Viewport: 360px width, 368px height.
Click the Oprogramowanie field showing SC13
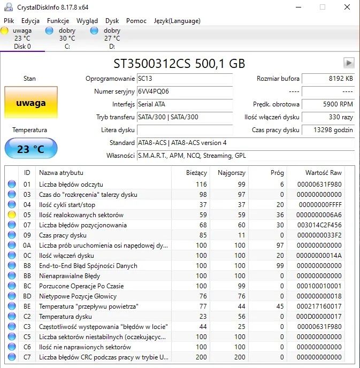pos(185,79)
